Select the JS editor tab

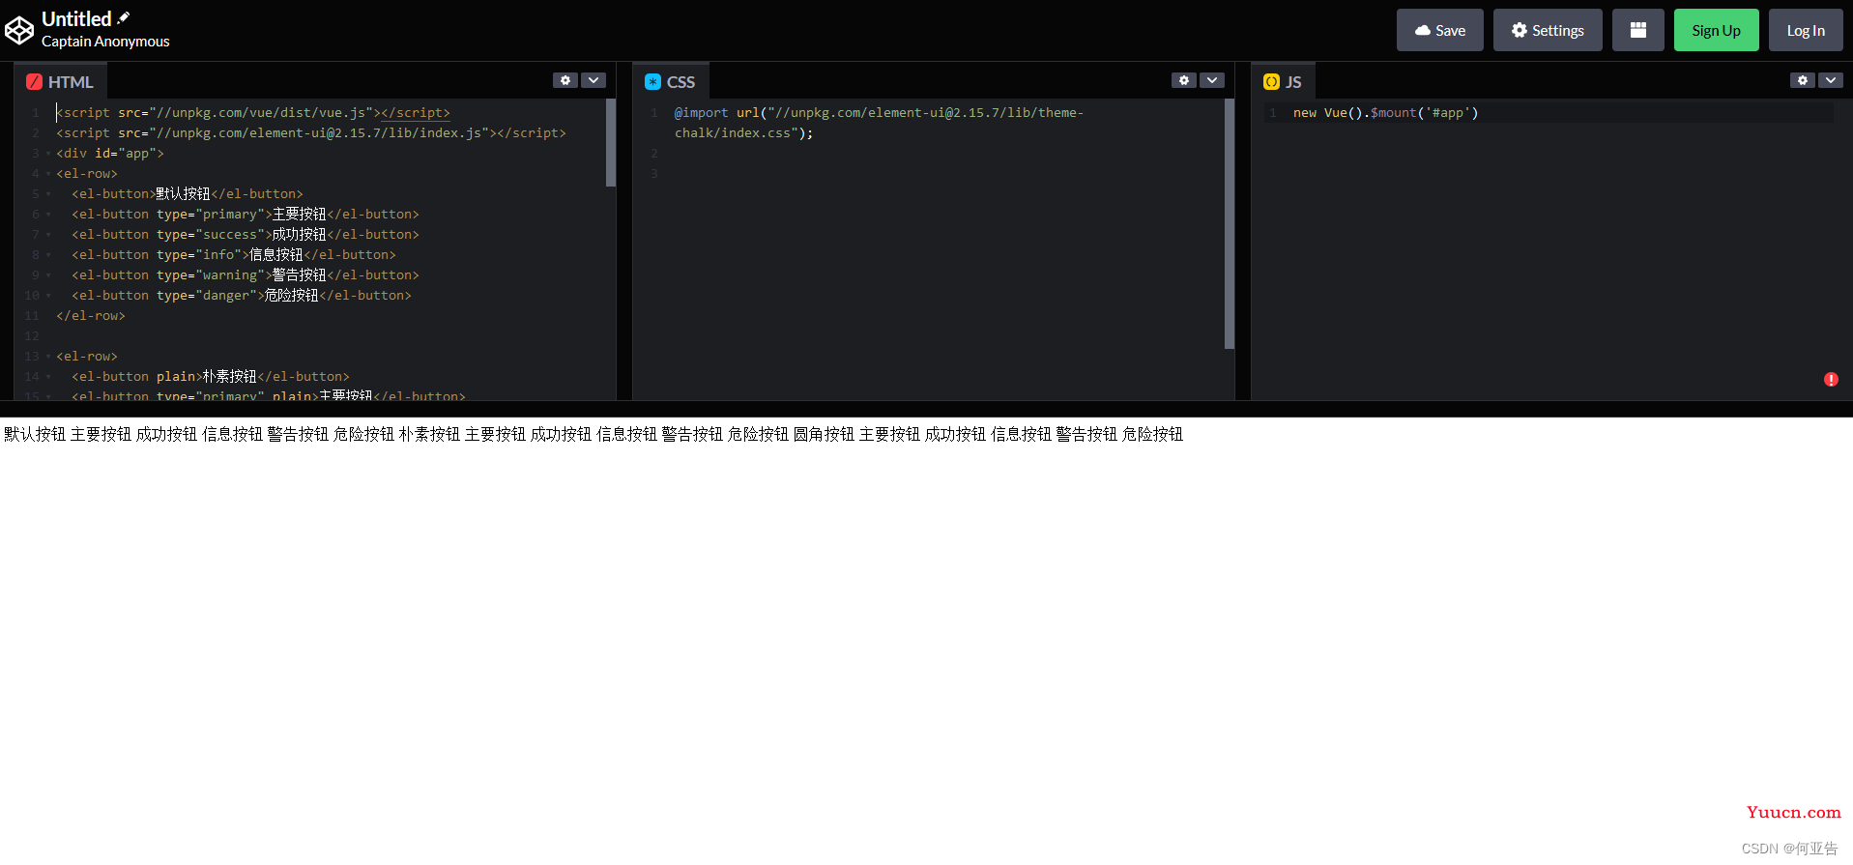coord(1283,82)
